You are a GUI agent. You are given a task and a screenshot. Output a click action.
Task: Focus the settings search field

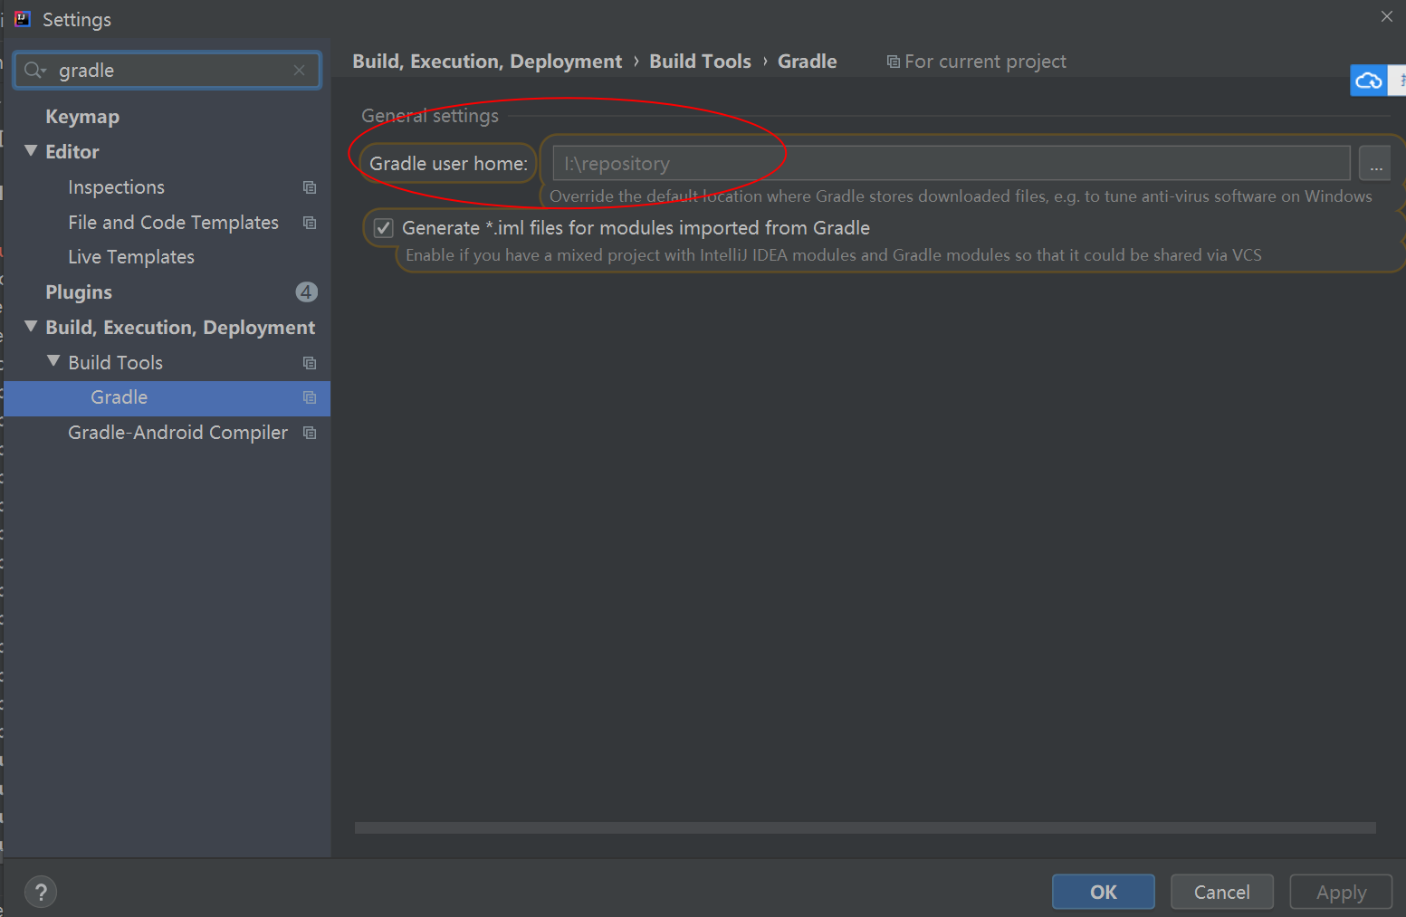click(167, 71)
